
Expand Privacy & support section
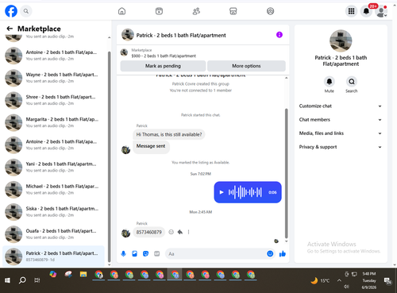(341, 147)
